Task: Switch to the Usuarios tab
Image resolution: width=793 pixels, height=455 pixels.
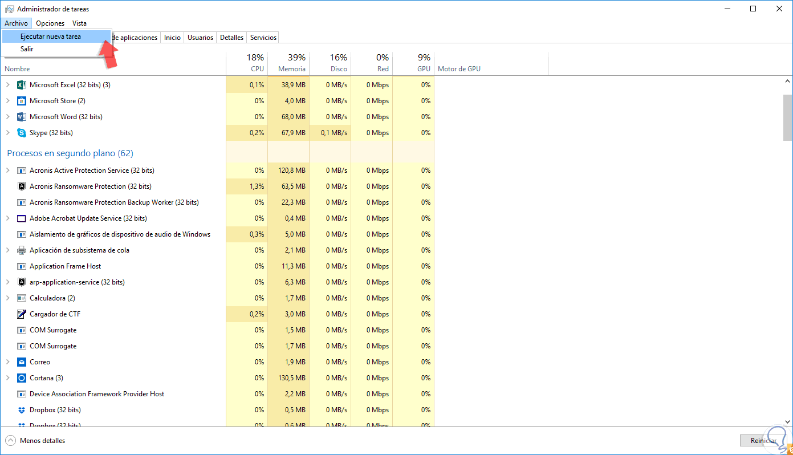Action: point(201,38)
